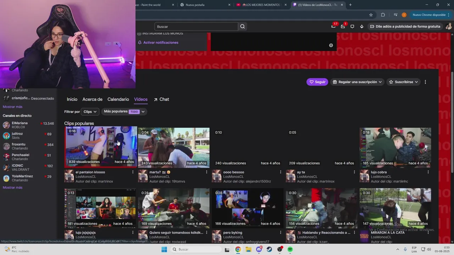This screenshot has height=255, width=454.
Task: Open 'Quiero seguir tomandooo' clip thumbnail
Action: click(x=174, y=208)
